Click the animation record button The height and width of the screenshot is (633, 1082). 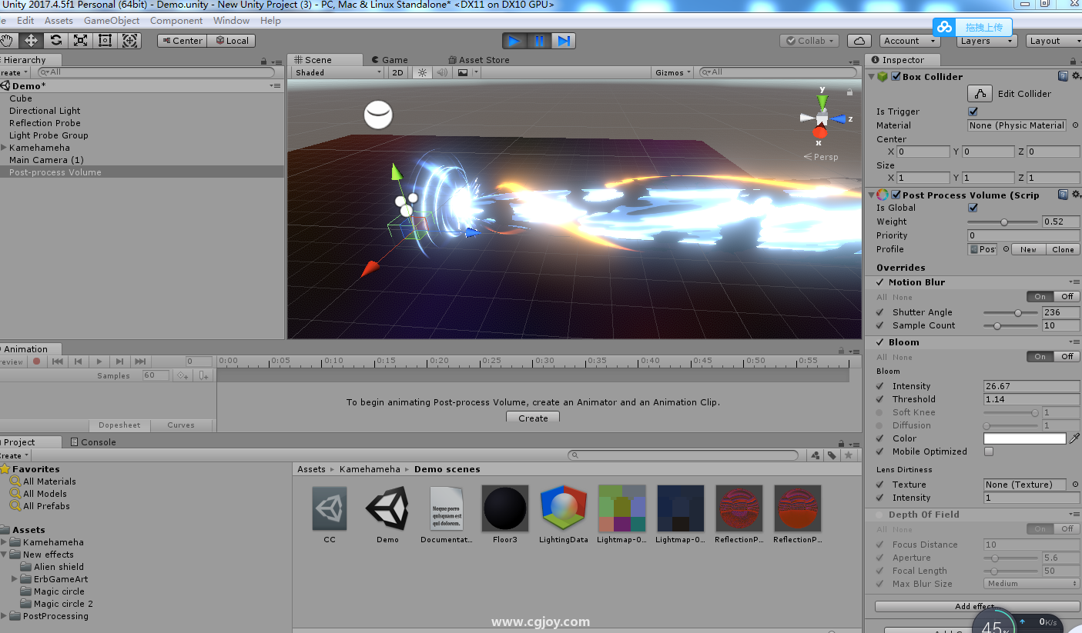tap(36, 361)
